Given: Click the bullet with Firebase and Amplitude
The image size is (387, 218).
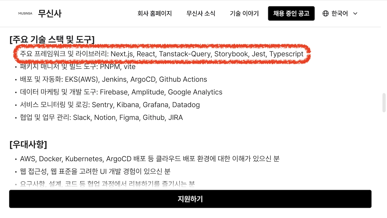Looking at the screenshot, I should point(121,92).
